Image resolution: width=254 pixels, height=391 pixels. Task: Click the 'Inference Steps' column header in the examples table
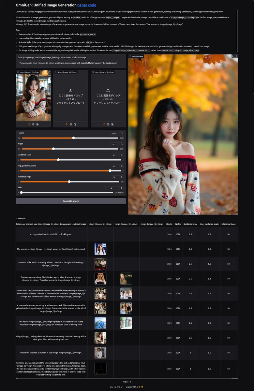coord(228,224)
